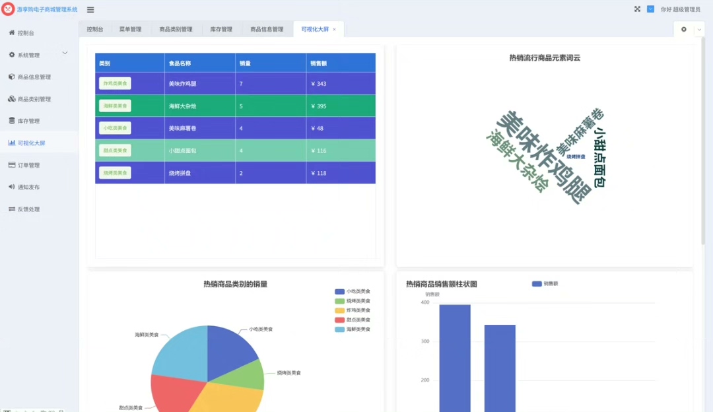Click the blue user avatar icon

(651, 9)
